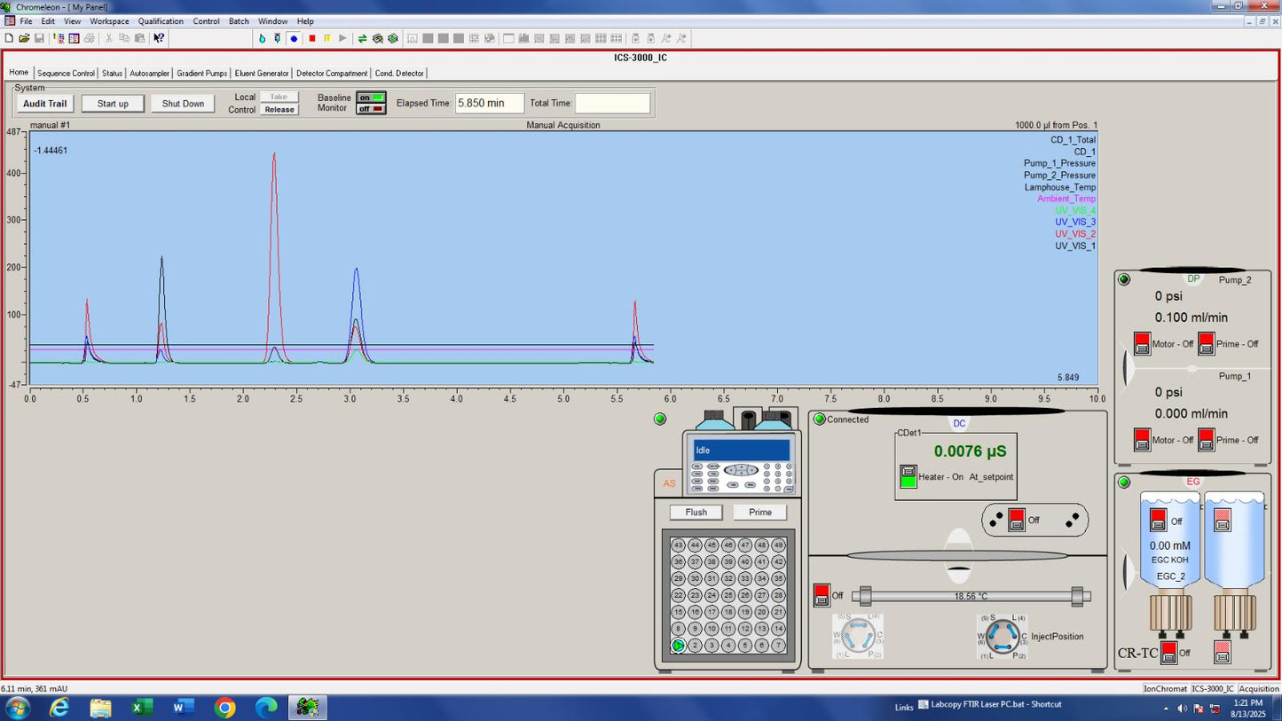
Task: Click the 18.56 °C temperature slider bar
Action: (x=971, y=597)
